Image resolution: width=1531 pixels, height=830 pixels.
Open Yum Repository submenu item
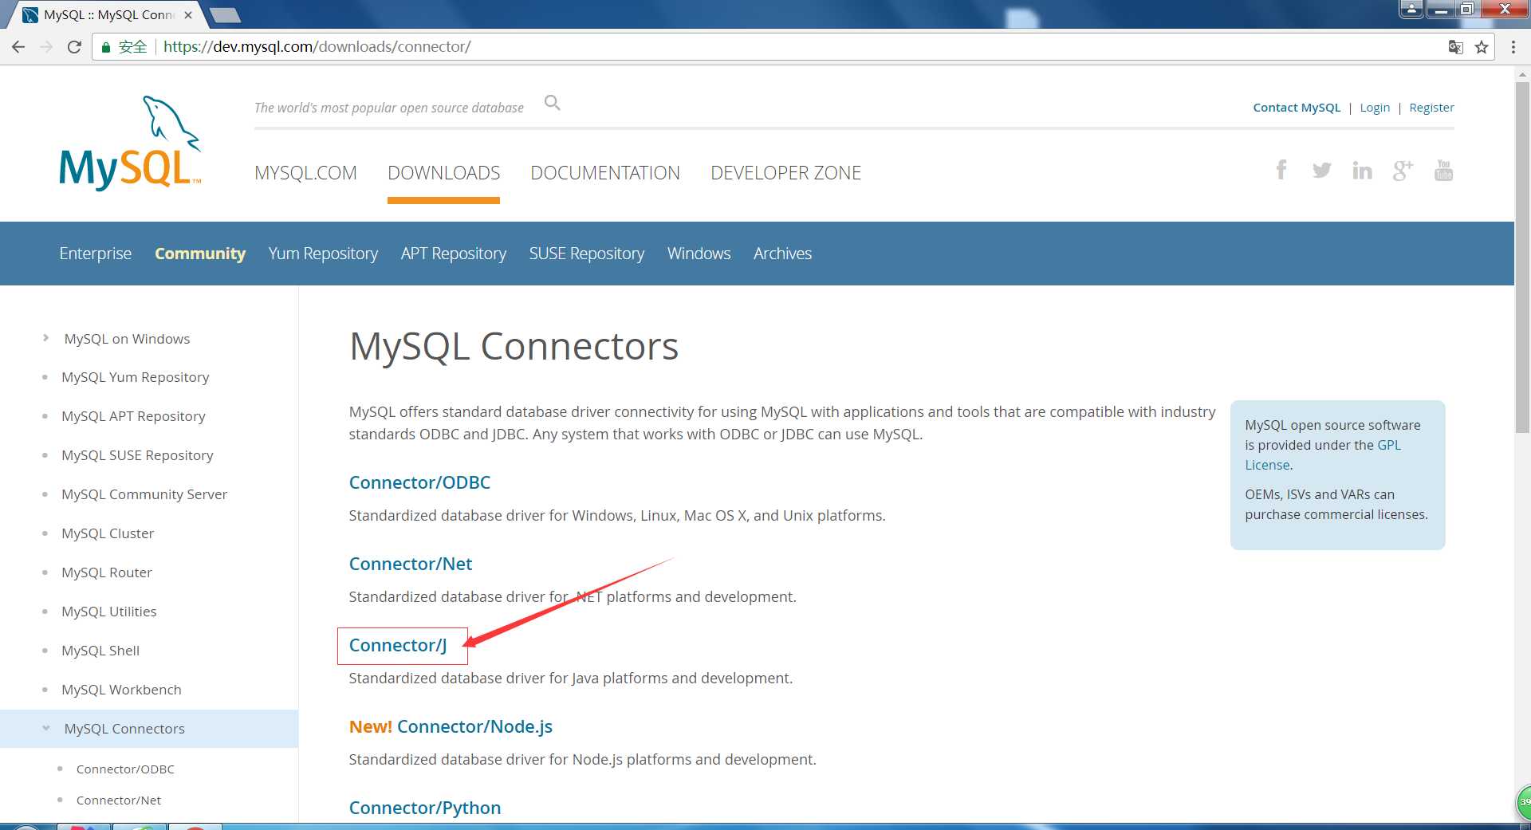[323, 254]
